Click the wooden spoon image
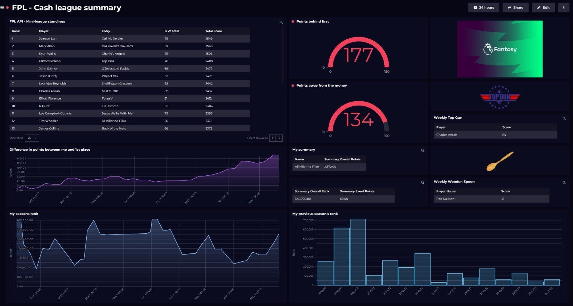573x306 pixels. [500, 161]
